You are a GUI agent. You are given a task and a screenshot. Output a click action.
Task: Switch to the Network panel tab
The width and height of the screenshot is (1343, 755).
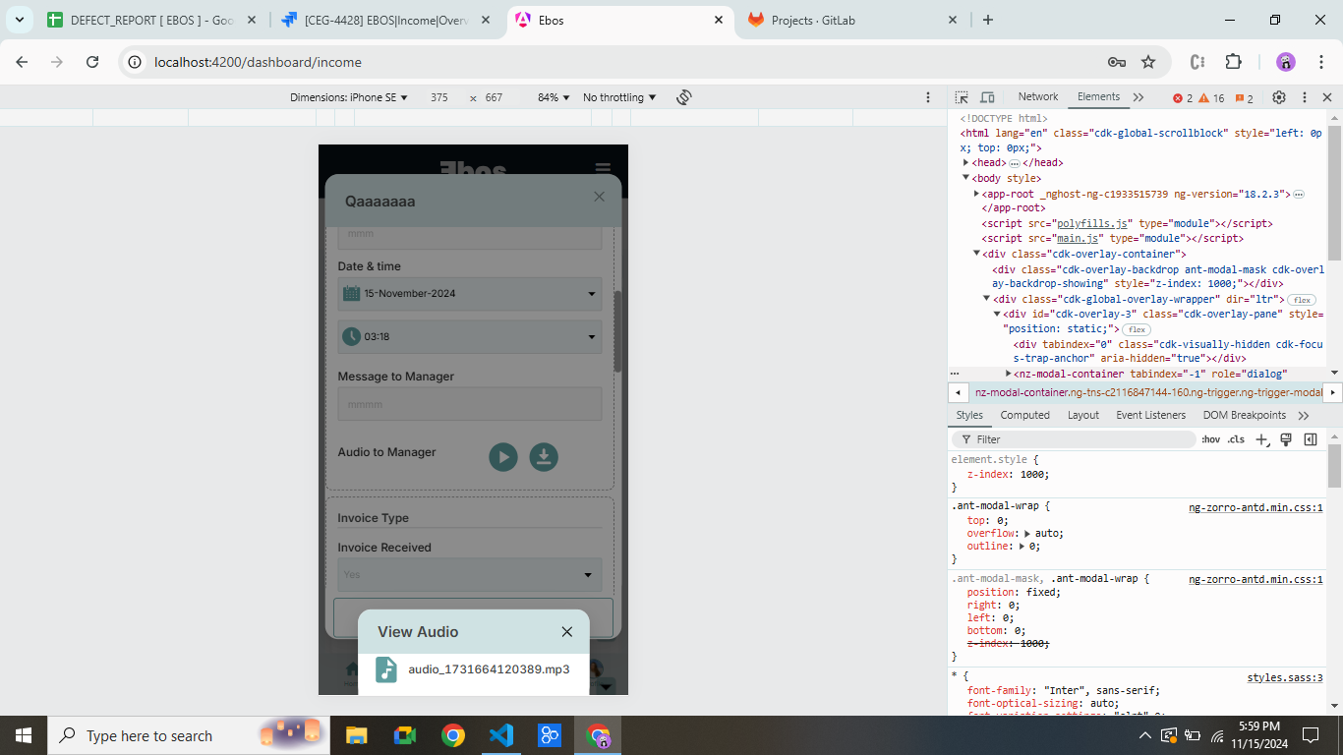pyautogui.click(x=1038, y=96)
